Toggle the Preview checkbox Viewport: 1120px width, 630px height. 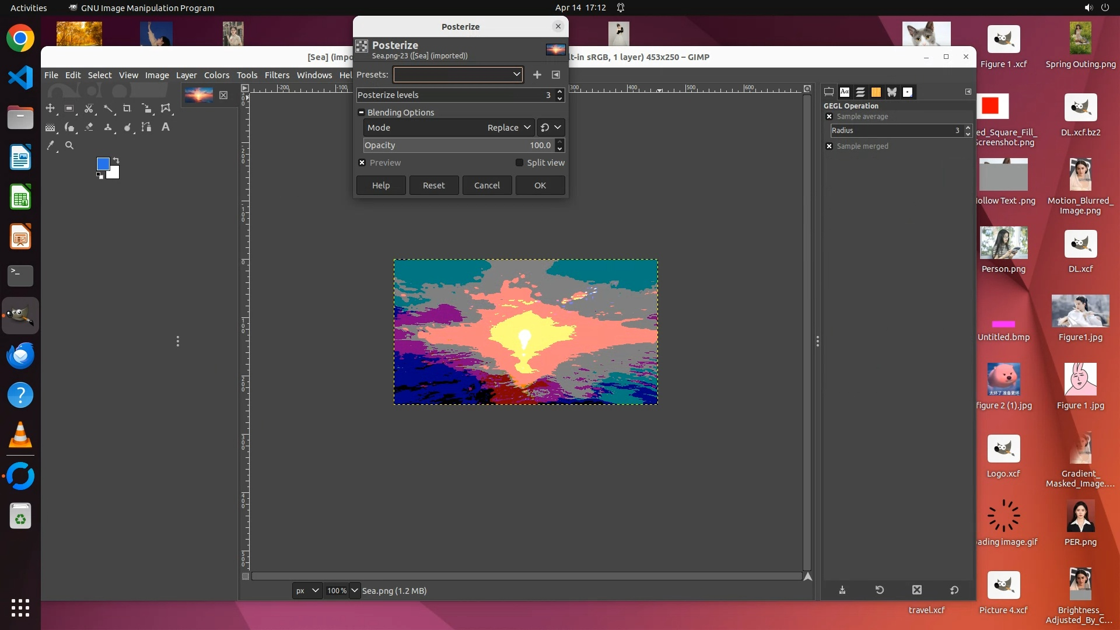click(362, 163)
